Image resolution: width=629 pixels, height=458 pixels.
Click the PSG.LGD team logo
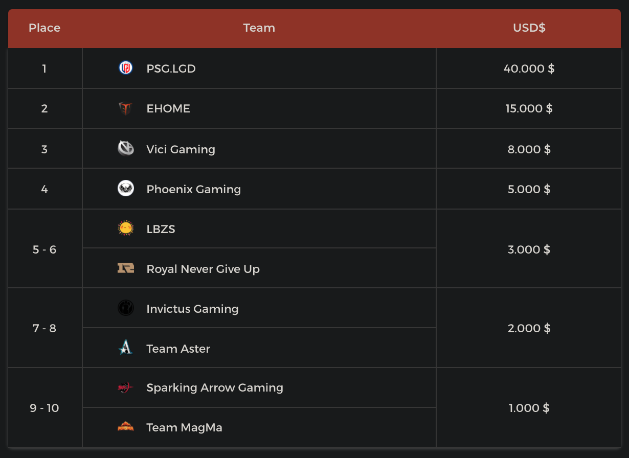point(125,68)
